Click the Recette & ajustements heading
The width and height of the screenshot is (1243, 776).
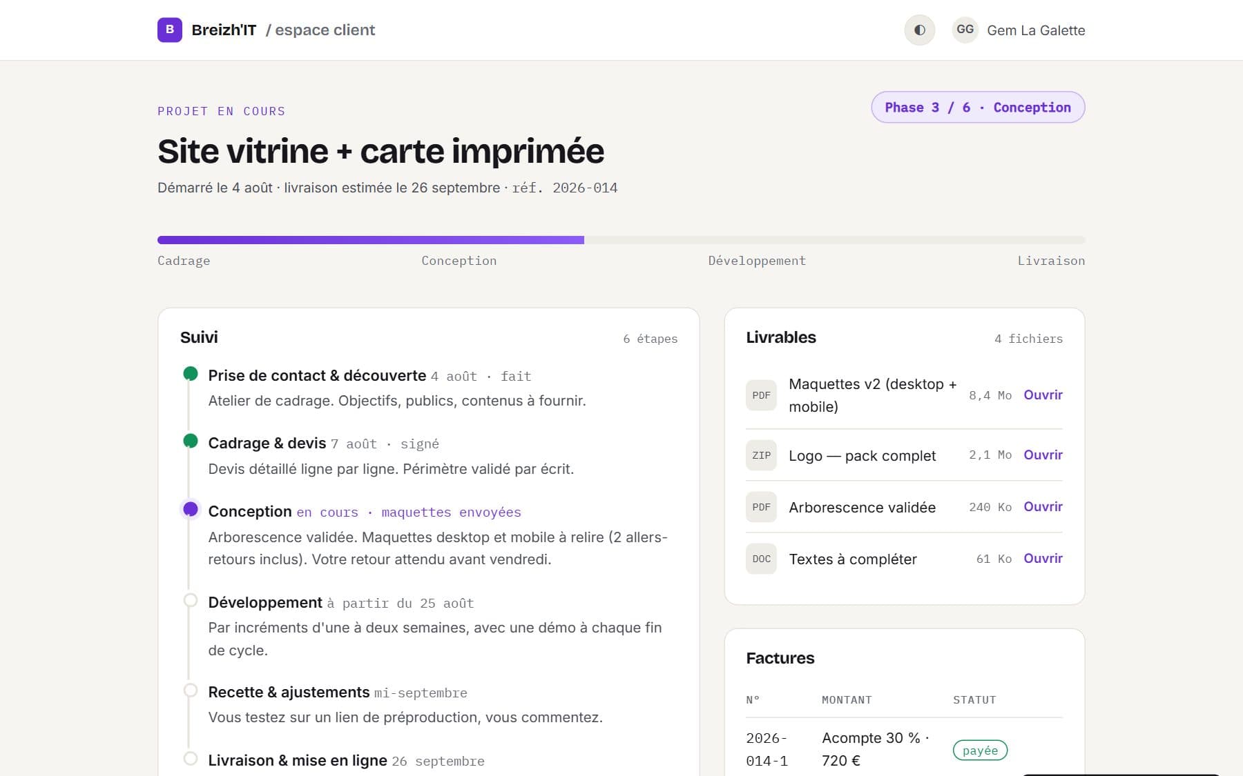(289, 692)
